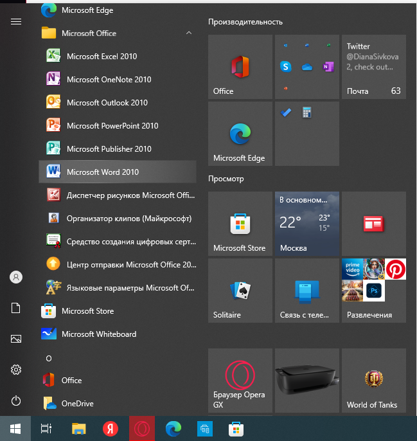Open Microsoft Edge from the taskbar
Image resolution: width=417 pixels, height=441 pixels.
(x=173, y=429)
